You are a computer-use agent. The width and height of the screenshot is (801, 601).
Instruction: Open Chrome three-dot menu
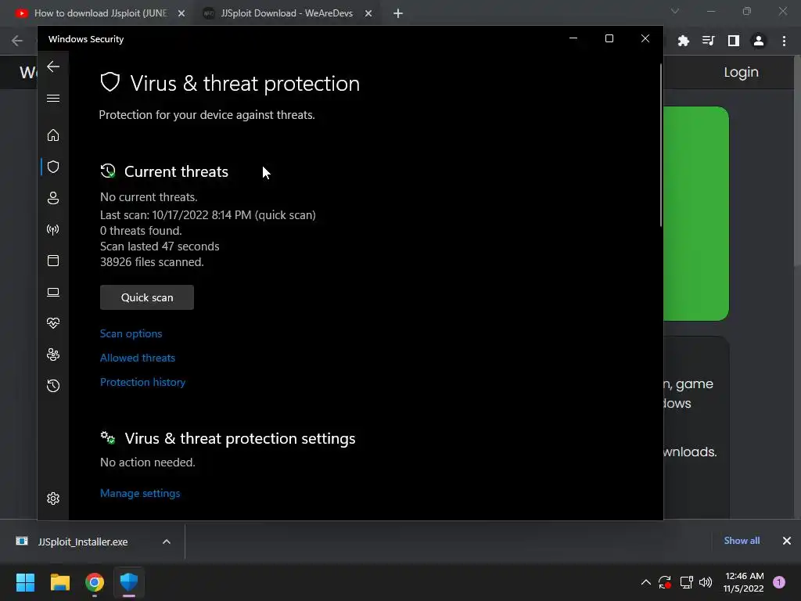(x=784, y=41)
